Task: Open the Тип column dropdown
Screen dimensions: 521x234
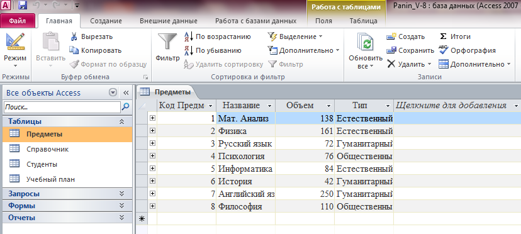Action: (388, 106)
